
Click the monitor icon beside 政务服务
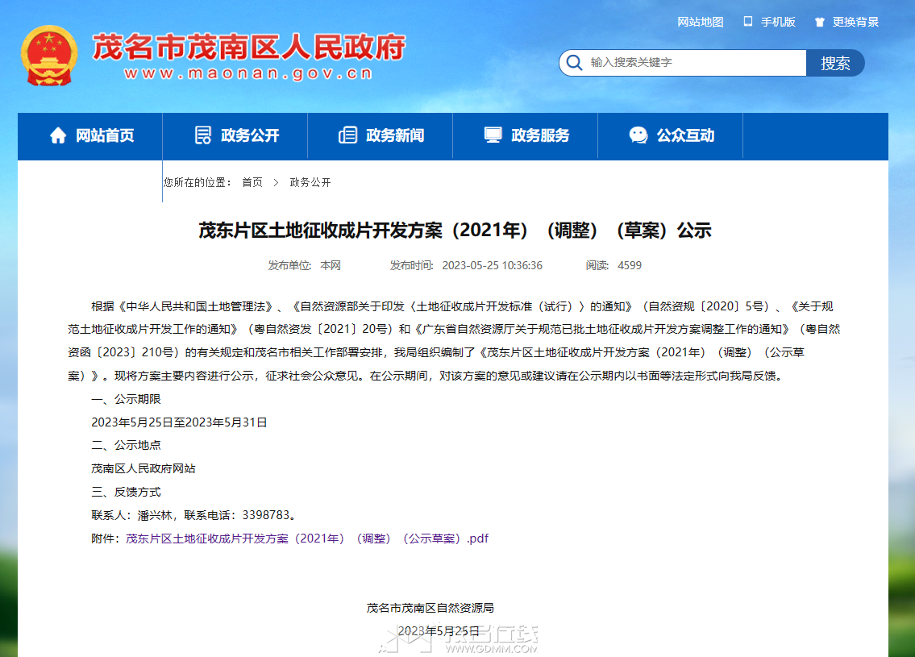[x=493, y=135]
